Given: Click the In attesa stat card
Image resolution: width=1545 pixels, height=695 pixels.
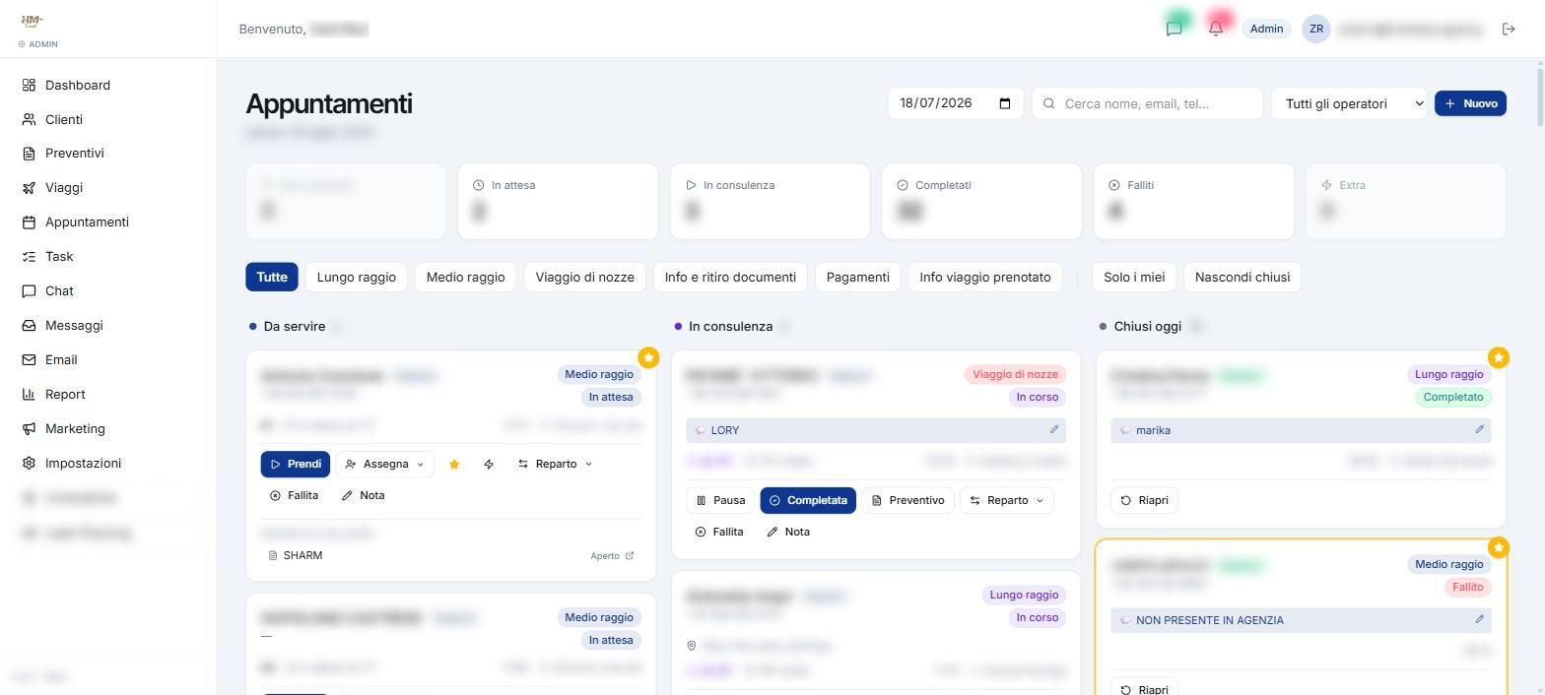Looking at the screenshot, I should tap(558, 202).
